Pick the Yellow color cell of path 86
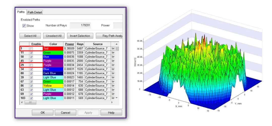The width and height of the screenshot is (272, 126). pos(52,86)
